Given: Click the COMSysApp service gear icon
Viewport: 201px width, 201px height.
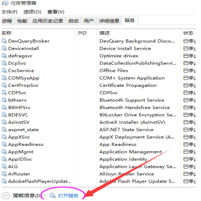Looking at the screenshot, I should point(4,78).
